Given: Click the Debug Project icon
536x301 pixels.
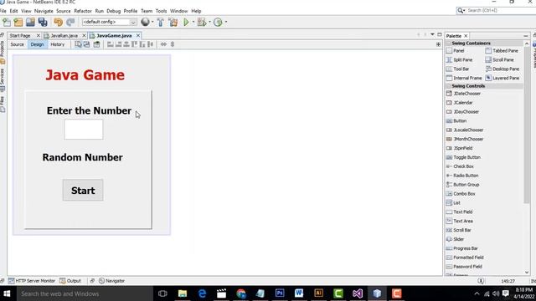Looking at the screenshot, I should [x=202, y=23].
